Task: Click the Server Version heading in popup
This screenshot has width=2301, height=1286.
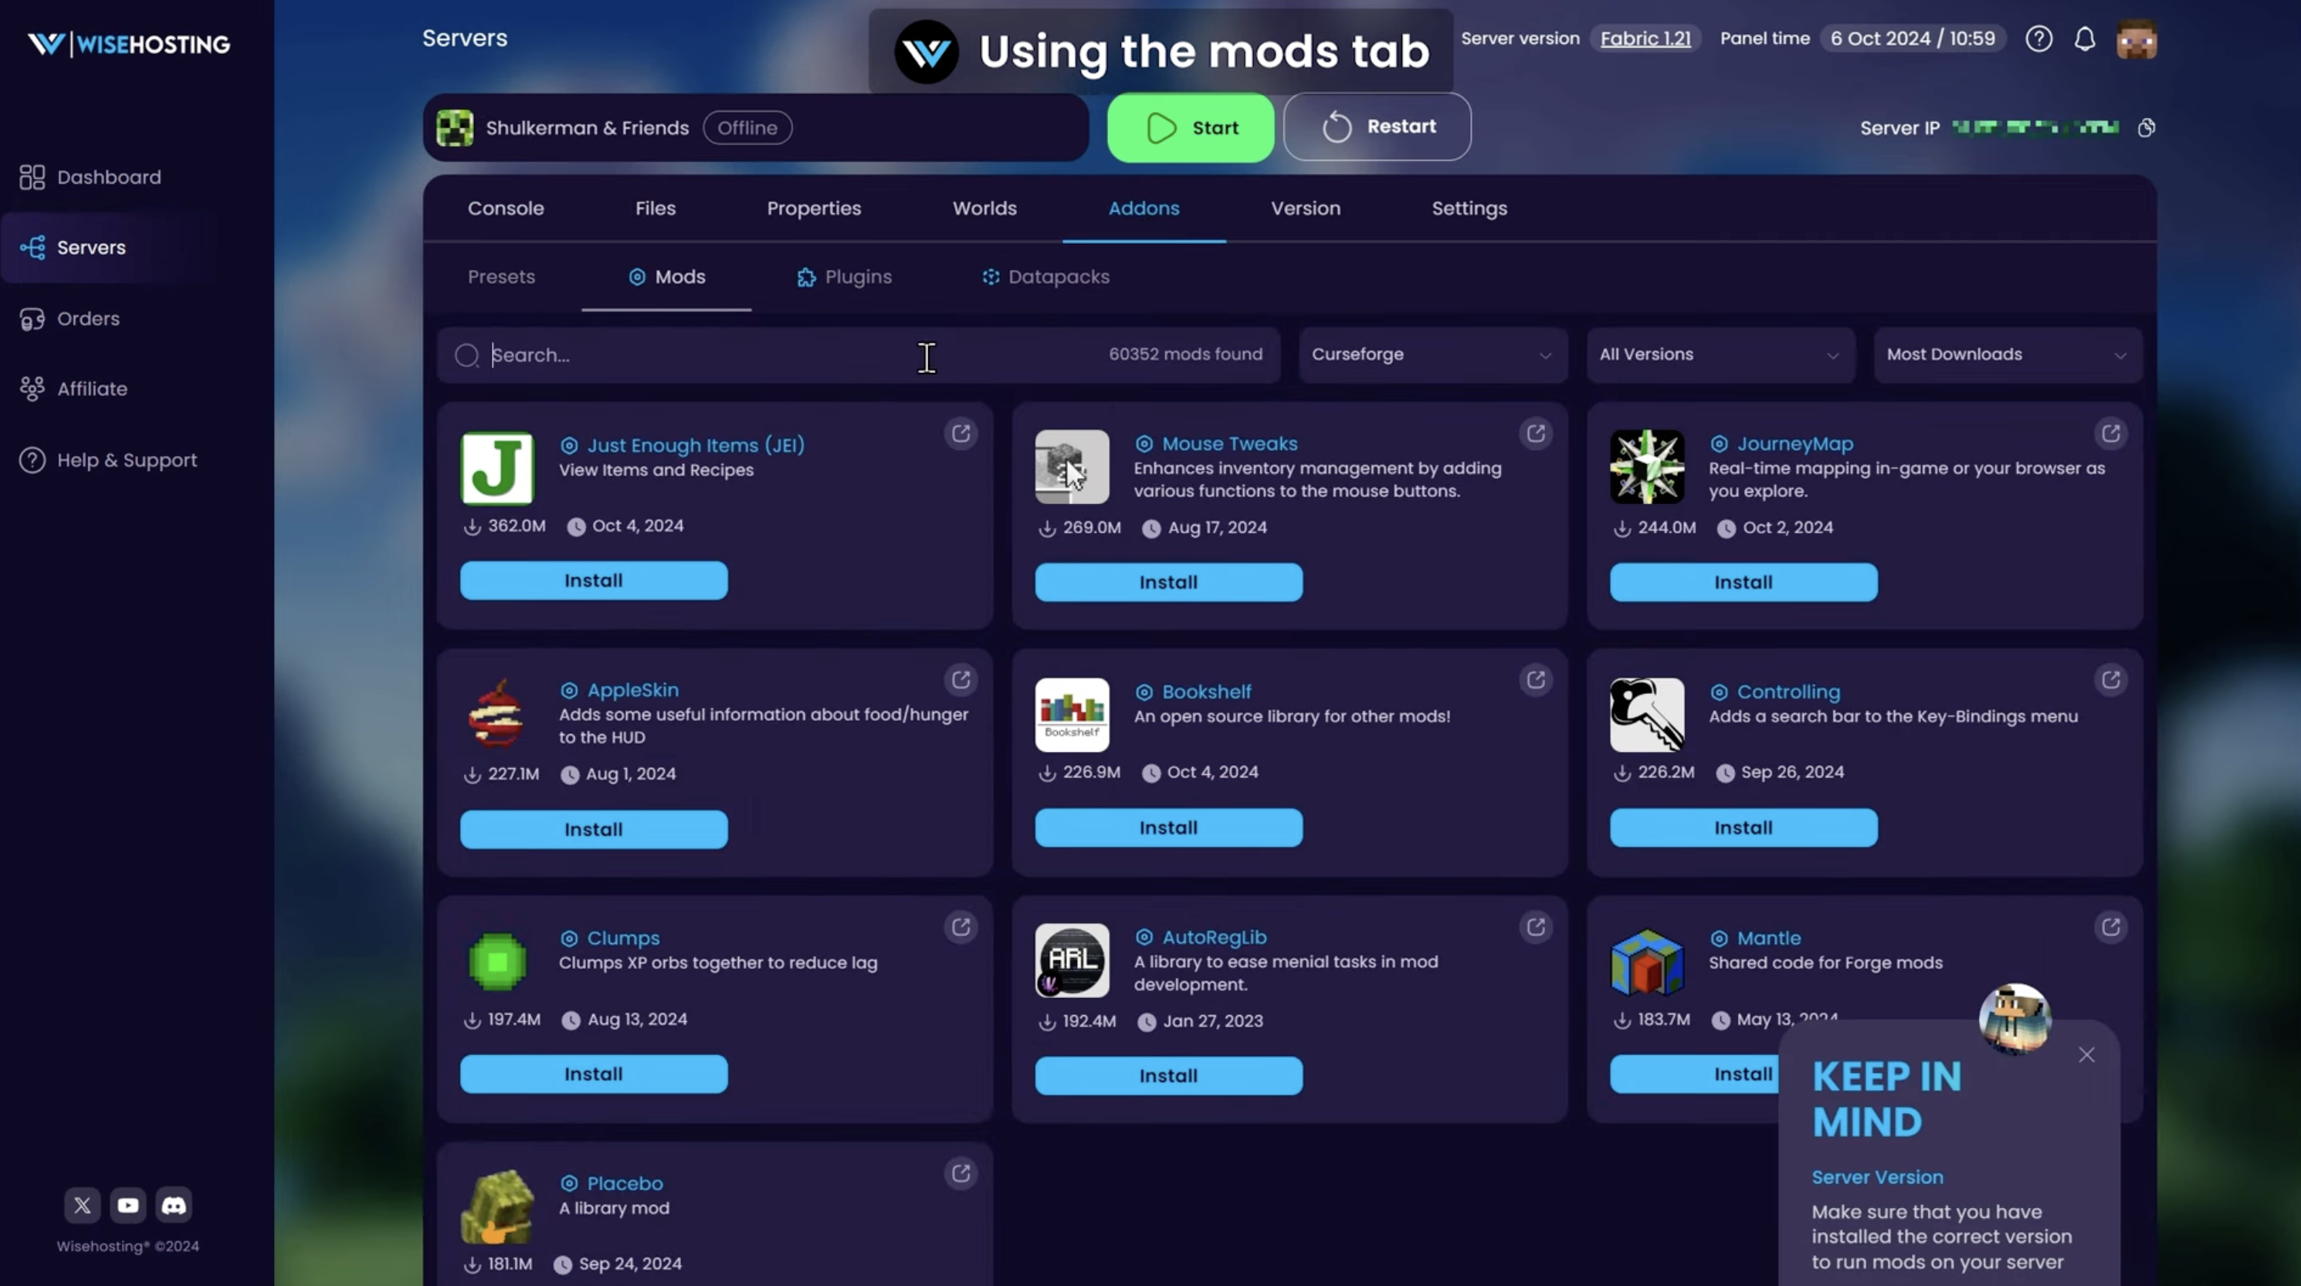Action: pos(1877,1177)
